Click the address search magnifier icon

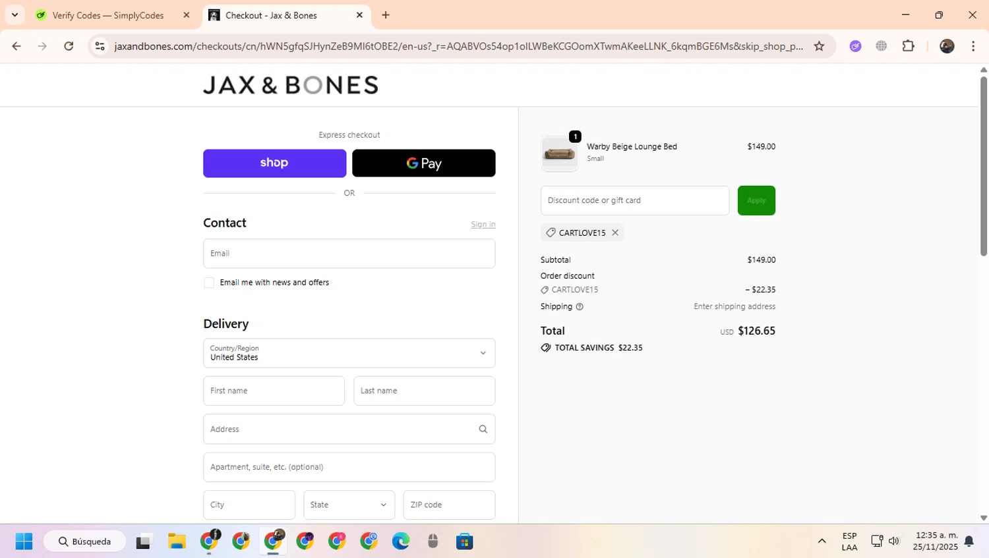click(483, 429)
